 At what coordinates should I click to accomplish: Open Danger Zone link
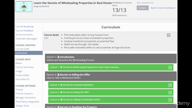[x=22, y=106]
